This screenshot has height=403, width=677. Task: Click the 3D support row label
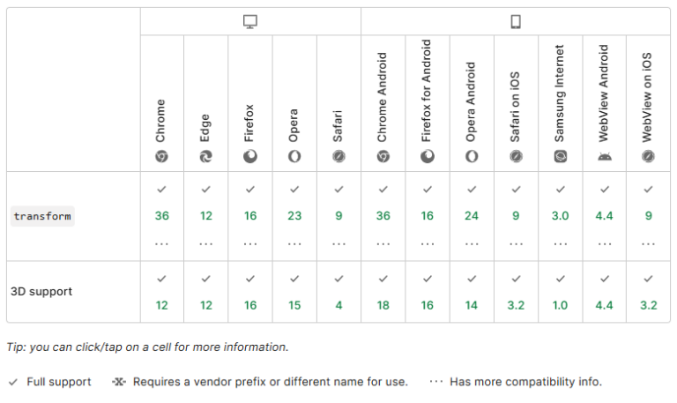[x=41, y=291]
